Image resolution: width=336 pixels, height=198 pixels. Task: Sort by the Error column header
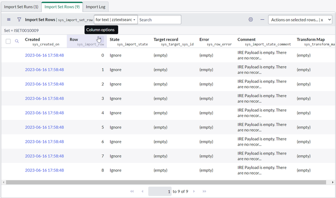click(204, 39)
